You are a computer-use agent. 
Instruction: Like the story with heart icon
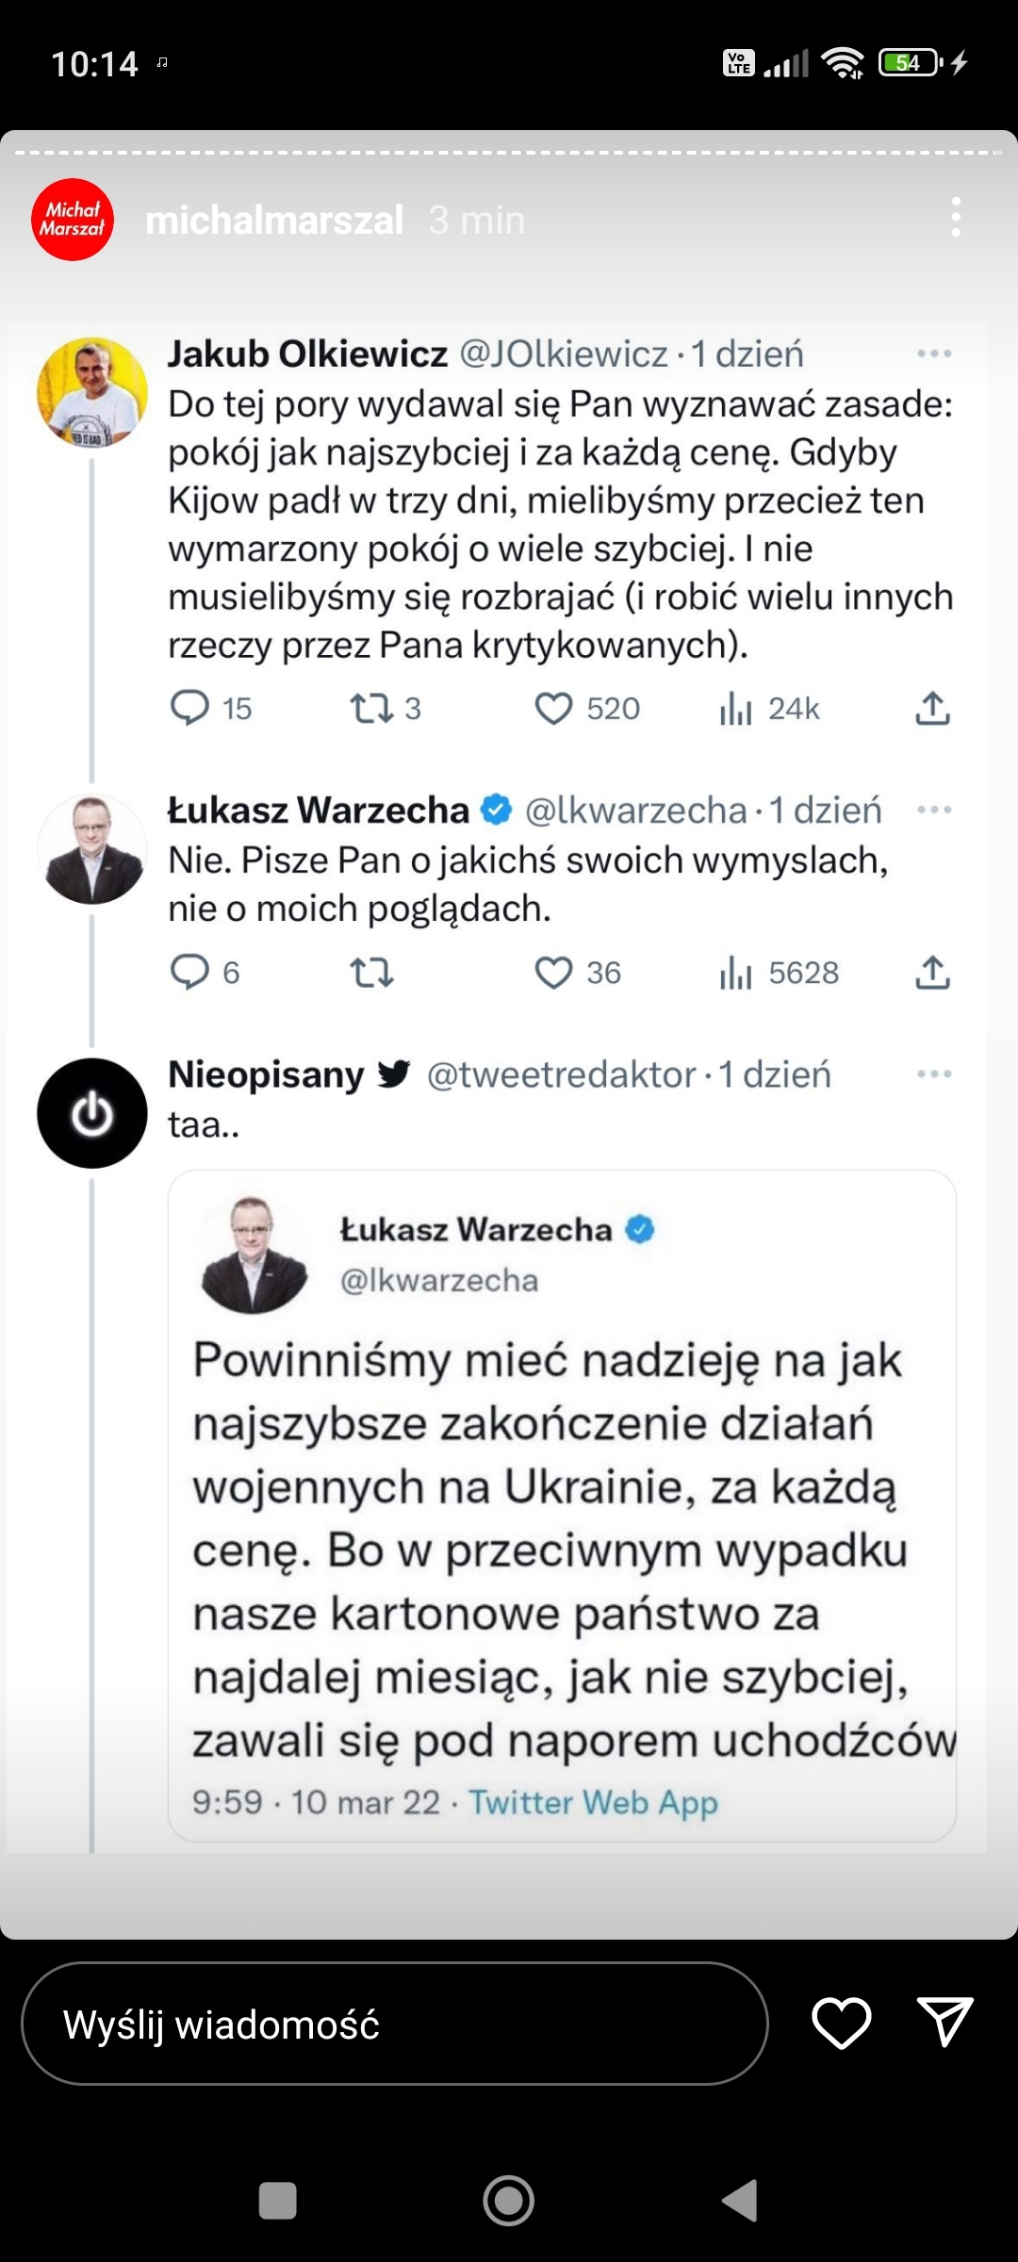(841, 2023)
